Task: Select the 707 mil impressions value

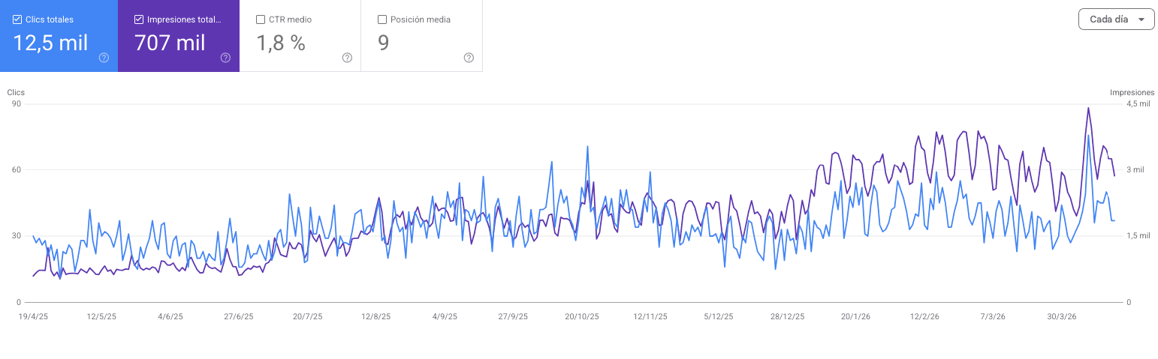Action: point(170,43)
